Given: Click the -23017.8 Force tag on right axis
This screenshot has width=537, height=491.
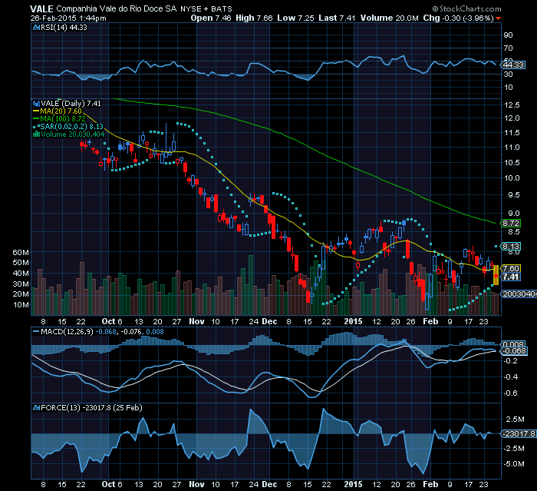Looking at the screenshot, I should 519,433.
